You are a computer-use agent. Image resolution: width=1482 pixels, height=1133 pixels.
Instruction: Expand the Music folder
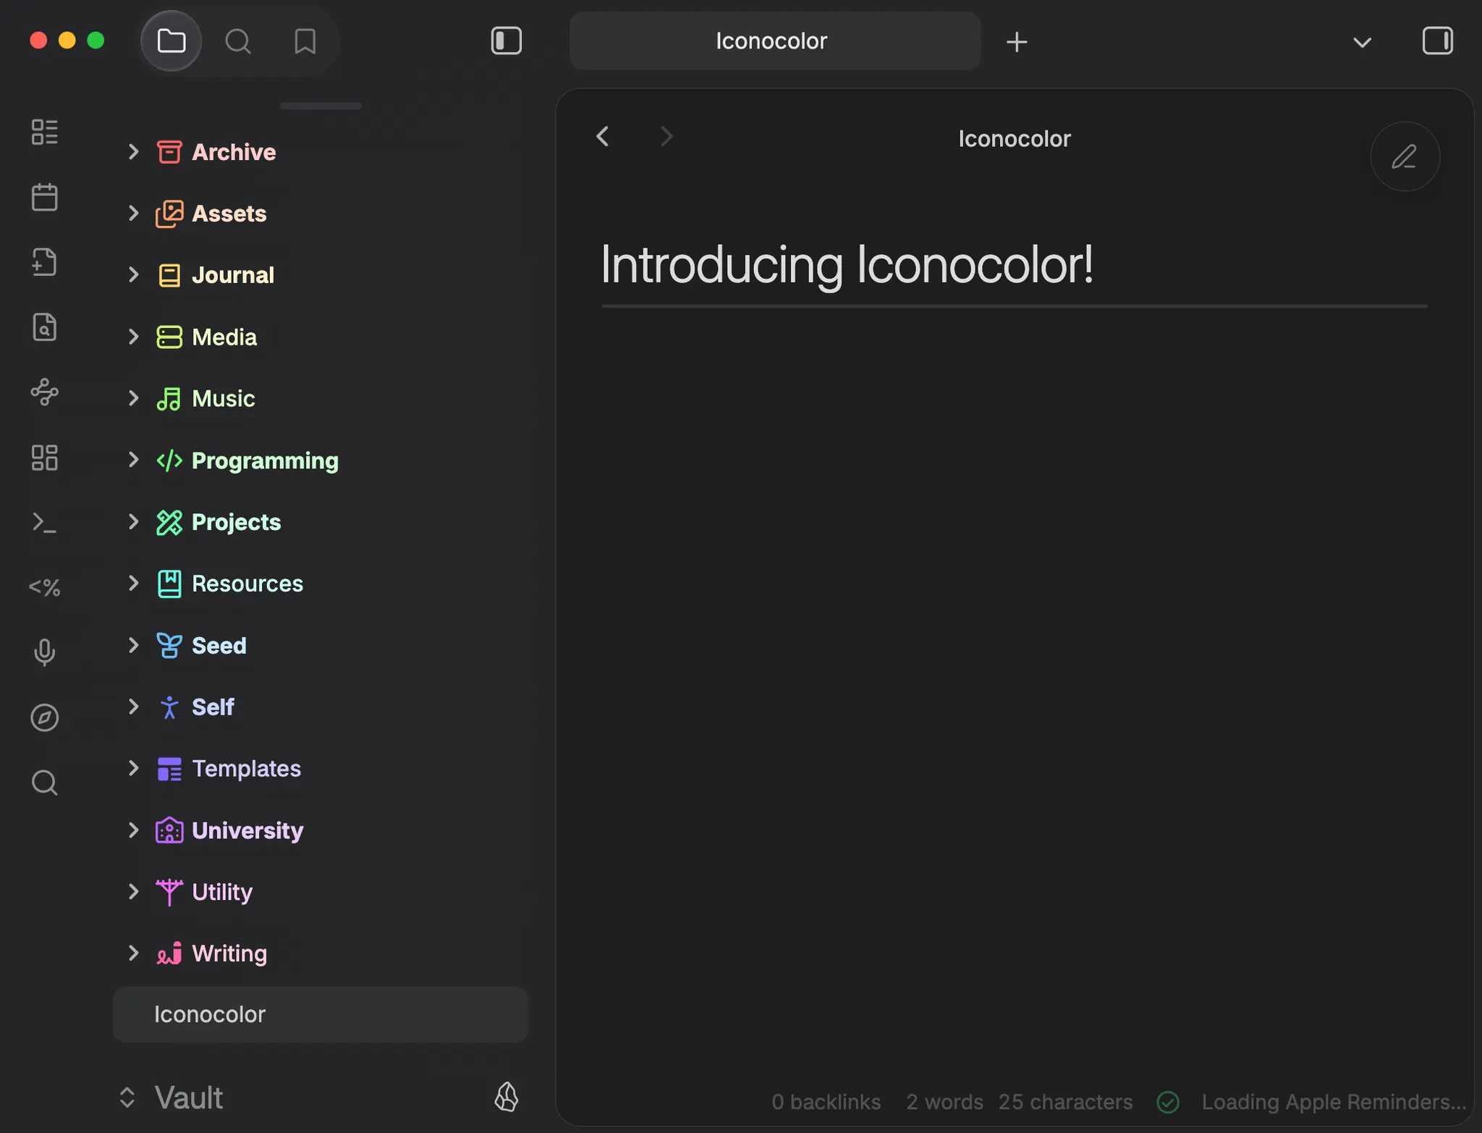pyautogui.click(x=133, y=398)
